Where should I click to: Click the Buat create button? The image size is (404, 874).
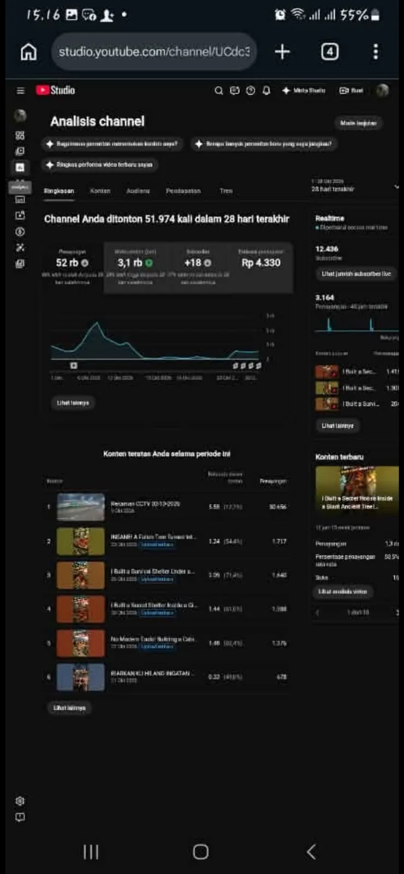point(351,91)
